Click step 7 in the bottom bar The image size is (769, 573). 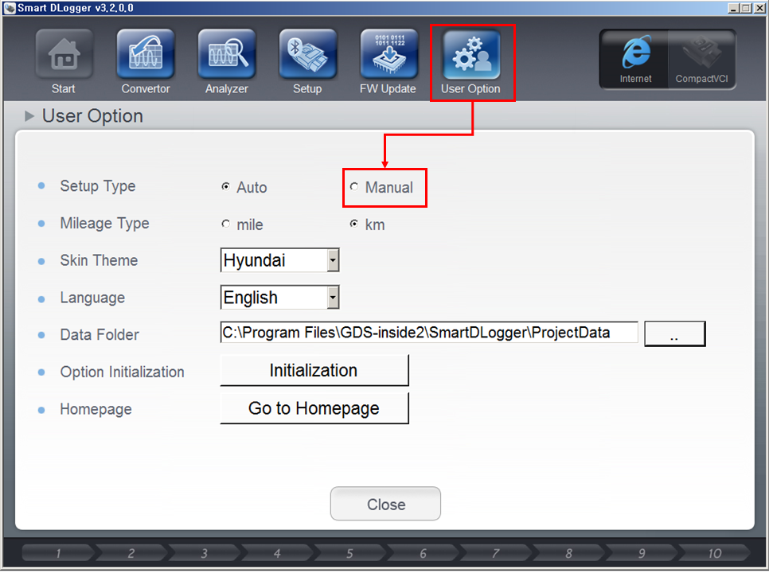(x=496, y=553)
